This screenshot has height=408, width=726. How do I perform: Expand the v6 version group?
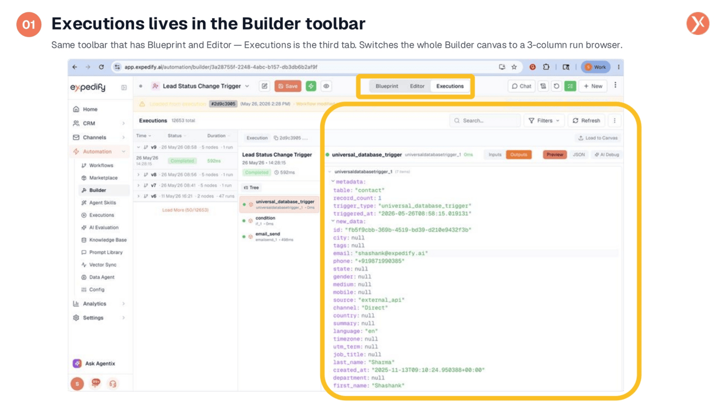click(138, 196)
